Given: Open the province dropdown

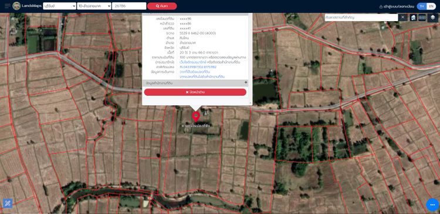Looking at the screenshot, I should (59, 6).
